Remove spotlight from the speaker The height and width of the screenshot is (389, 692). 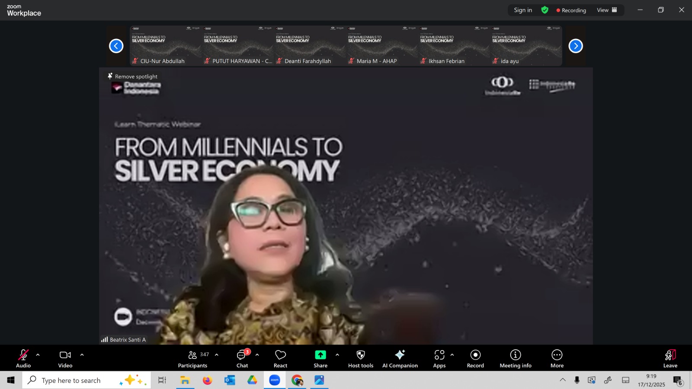[133, 77]
